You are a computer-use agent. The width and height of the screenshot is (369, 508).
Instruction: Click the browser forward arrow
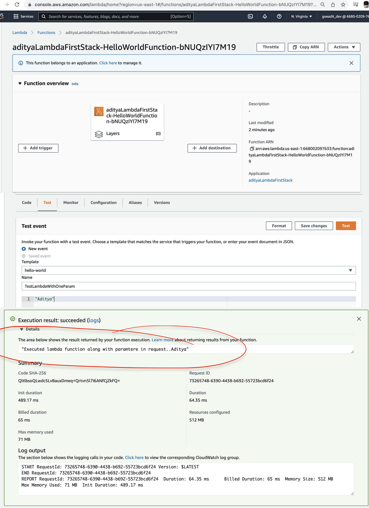coord(7,4)
